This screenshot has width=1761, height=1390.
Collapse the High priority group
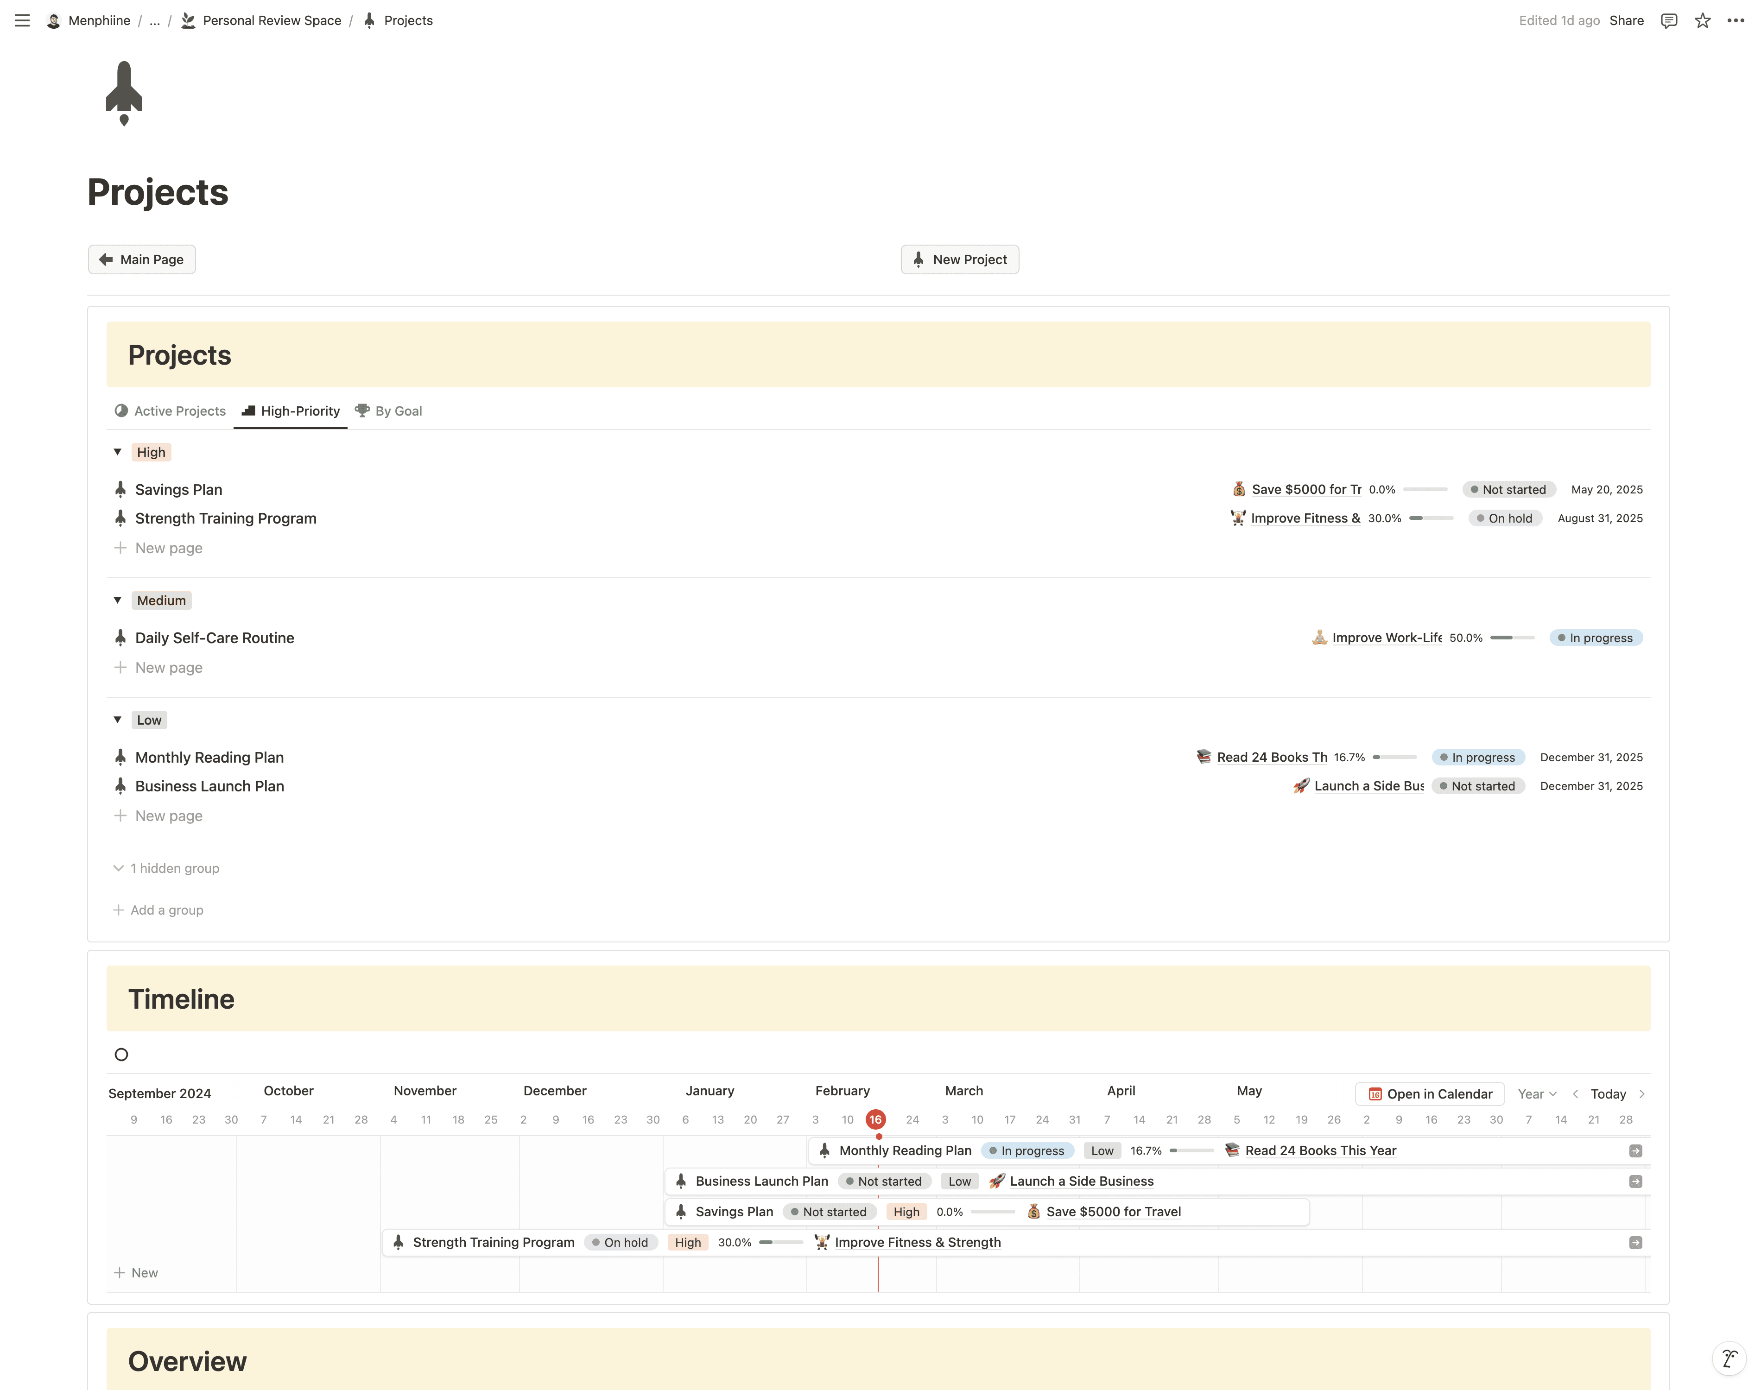pos(117,452)
